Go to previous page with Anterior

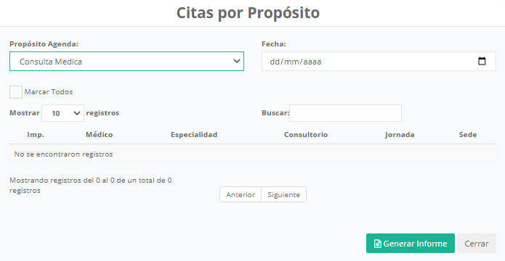241,194
